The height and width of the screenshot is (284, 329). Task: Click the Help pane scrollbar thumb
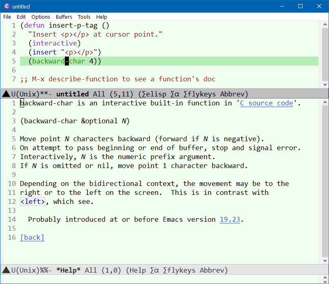pos(325,181)
